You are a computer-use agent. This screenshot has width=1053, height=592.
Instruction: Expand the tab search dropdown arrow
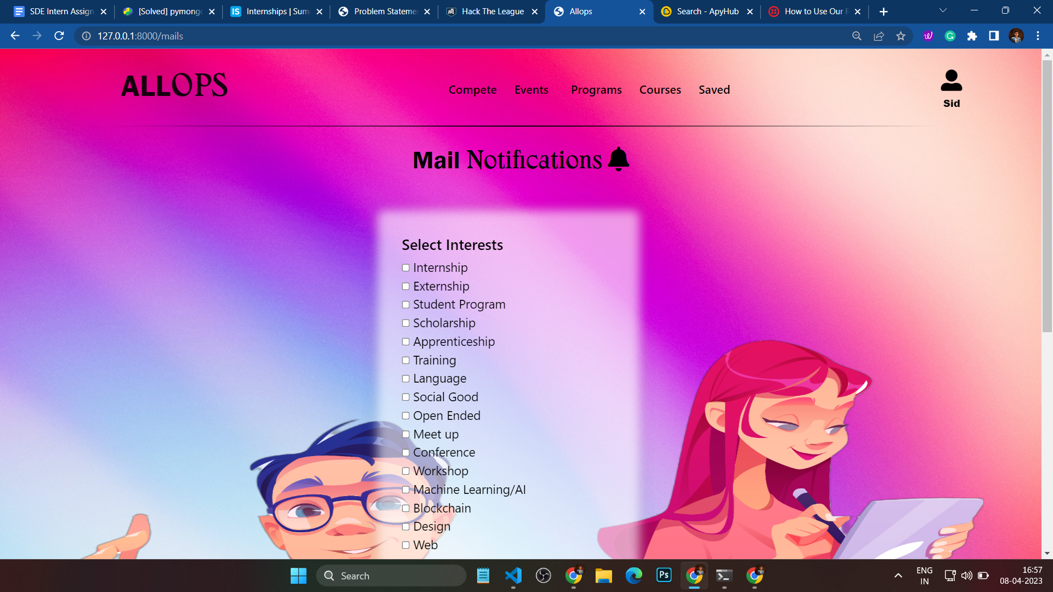pyautogui.click(x=943, y=11)
